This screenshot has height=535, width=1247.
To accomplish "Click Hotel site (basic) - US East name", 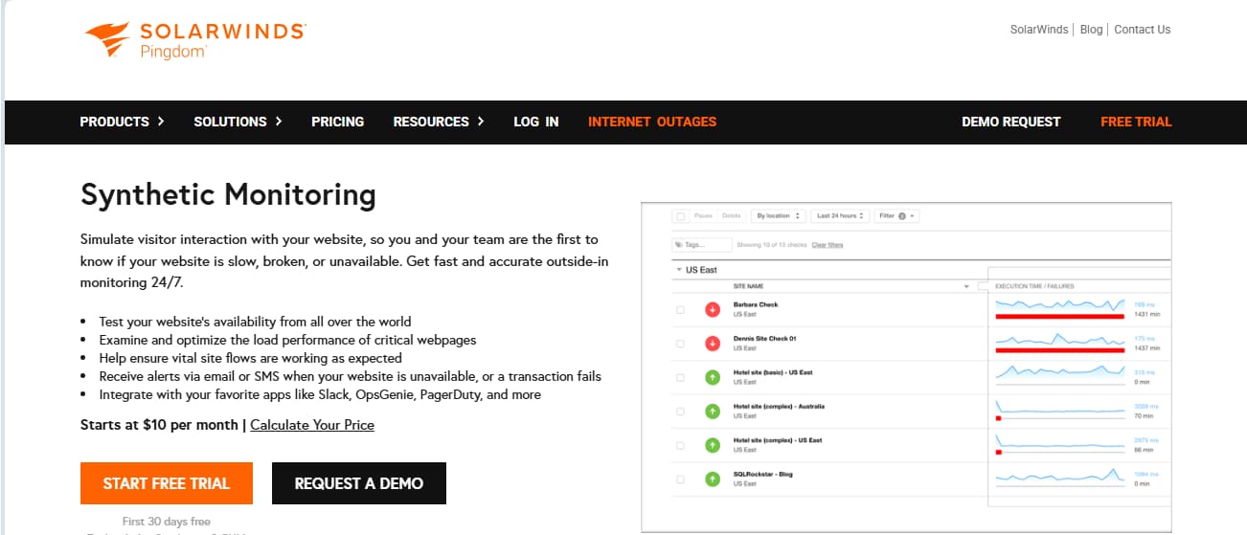I will coord(773,372).
